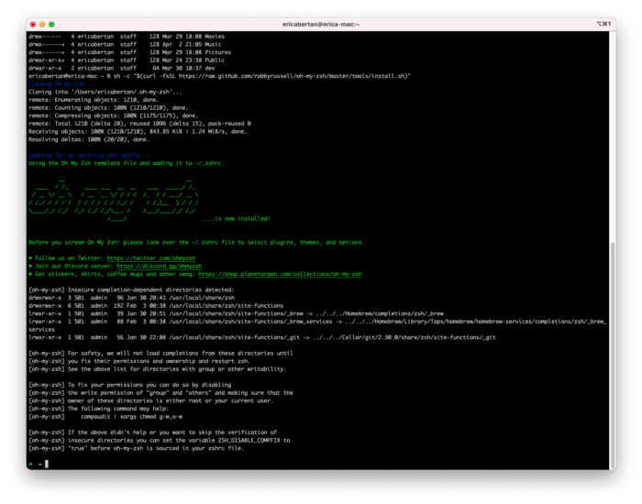This screenshot has width=642, height=504.
Task: Click the /usr/local/share/zsh/site-functions directory row
Action: (x=156, y=305)
